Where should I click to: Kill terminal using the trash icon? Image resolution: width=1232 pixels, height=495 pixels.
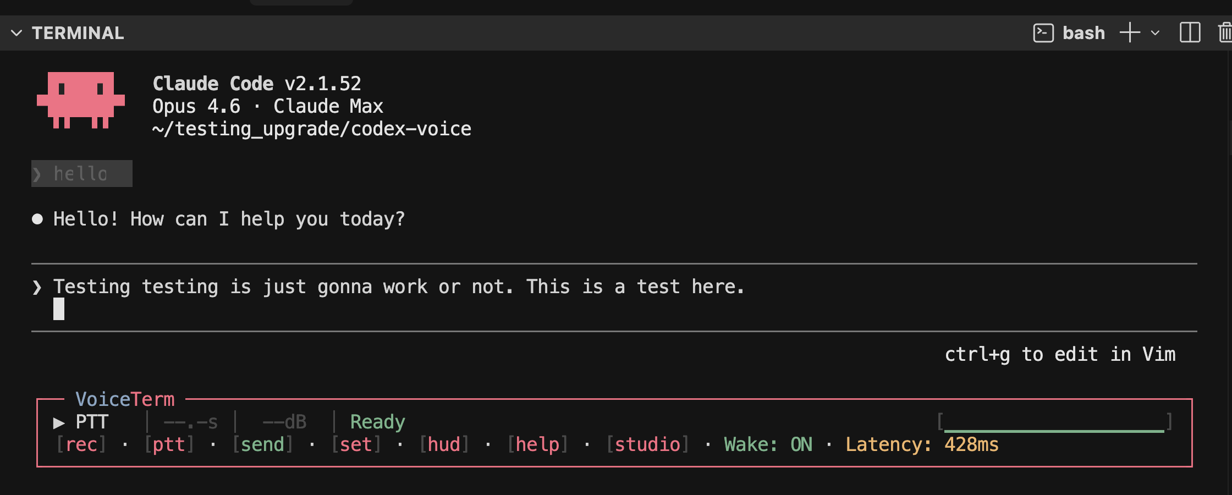tap(1225, 32)
